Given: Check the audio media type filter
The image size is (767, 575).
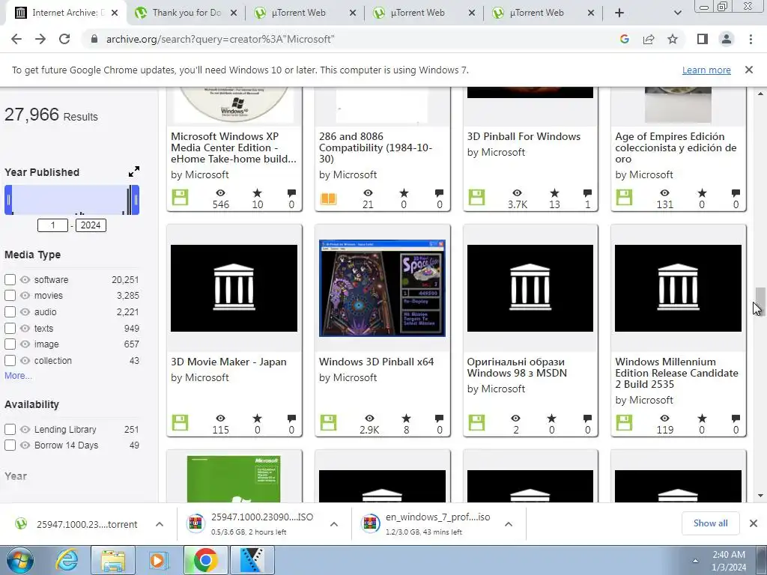Looking at the screenshot, I should 10,312.
